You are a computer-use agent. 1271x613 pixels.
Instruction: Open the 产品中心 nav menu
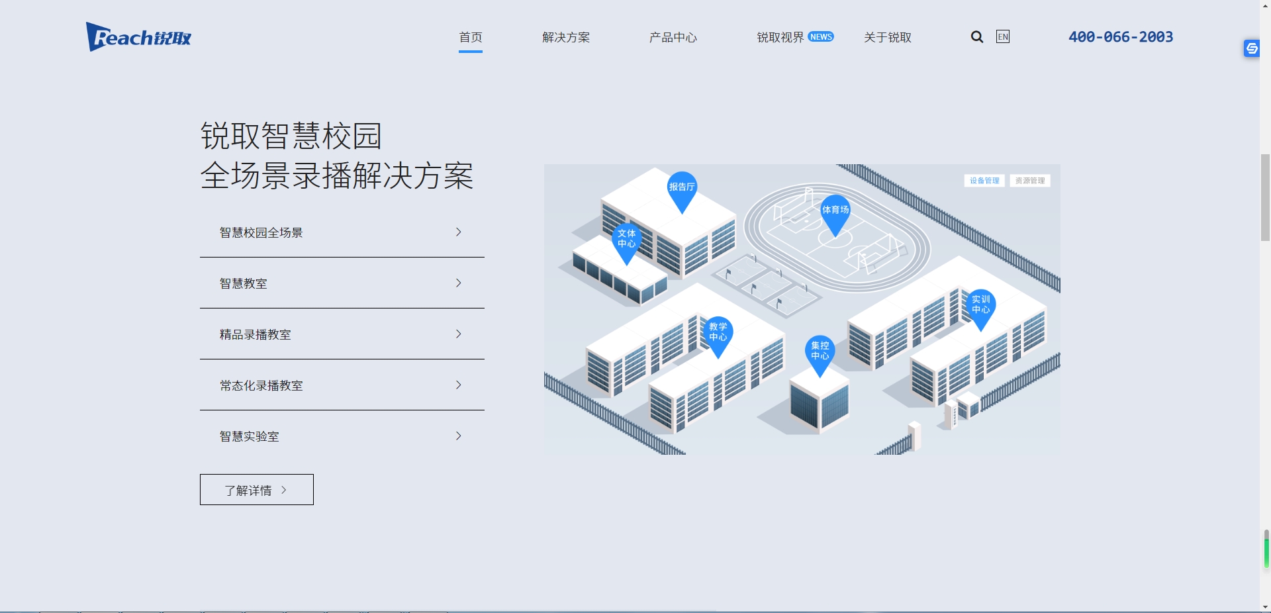click(673, 38)
